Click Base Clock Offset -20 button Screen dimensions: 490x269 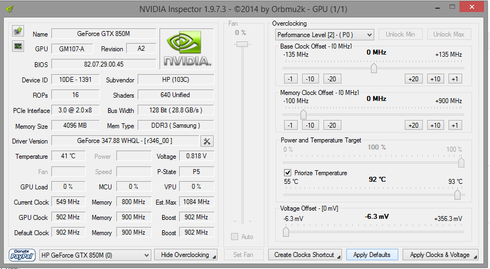(332, 79)
